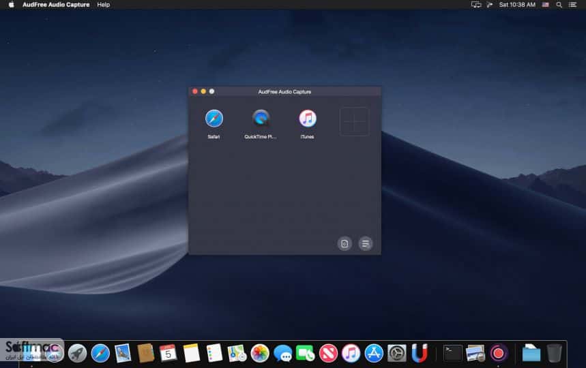The height and width of the screenshot is (368, 586).
Task: Open Maps from the Dock
Action: [x=237, y=353]
